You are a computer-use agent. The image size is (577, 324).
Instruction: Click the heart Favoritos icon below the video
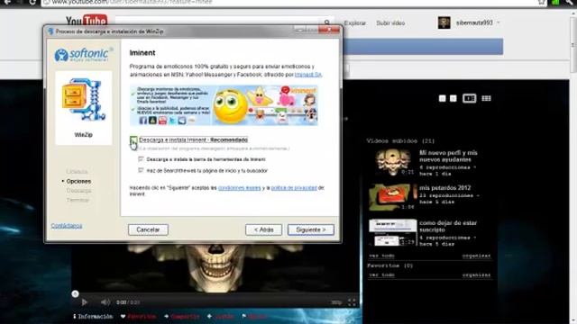coord(123,316)
